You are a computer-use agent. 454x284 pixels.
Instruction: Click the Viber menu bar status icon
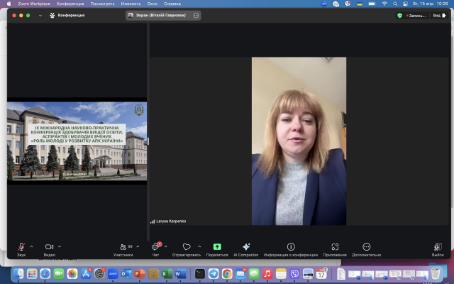click(348, 4)
